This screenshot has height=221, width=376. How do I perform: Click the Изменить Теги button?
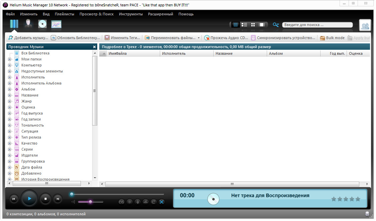pos(122,38)
